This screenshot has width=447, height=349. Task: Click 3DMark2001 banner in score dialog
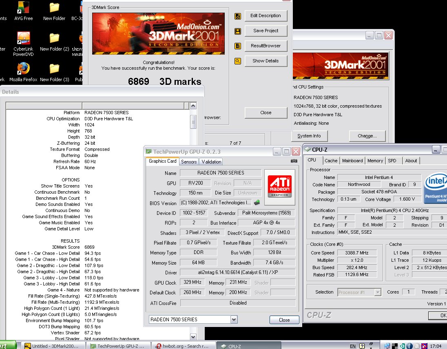(x=158, y=33)
